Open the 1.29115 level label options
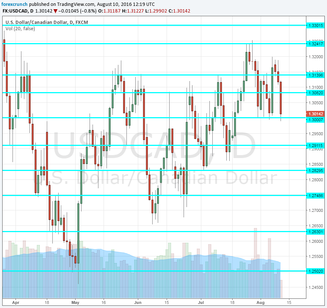This screenshot has height=308, width=327. pos(315,146)
